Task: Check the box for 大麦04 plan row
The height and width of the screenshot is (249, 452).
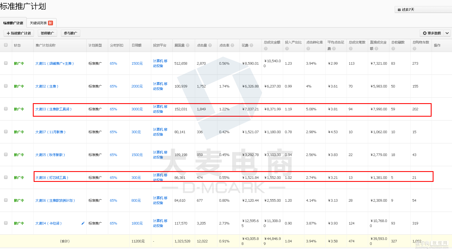Action: pyautogui.click(x=6, y=223)
